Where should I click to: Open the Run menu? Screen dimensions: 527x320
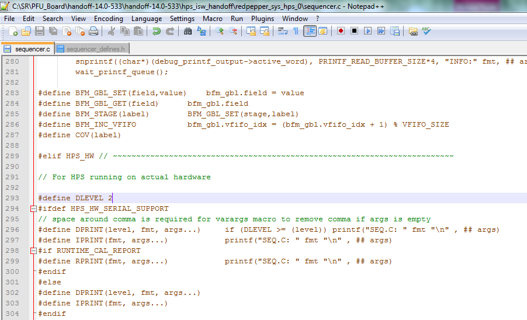(x=237, y=19)
